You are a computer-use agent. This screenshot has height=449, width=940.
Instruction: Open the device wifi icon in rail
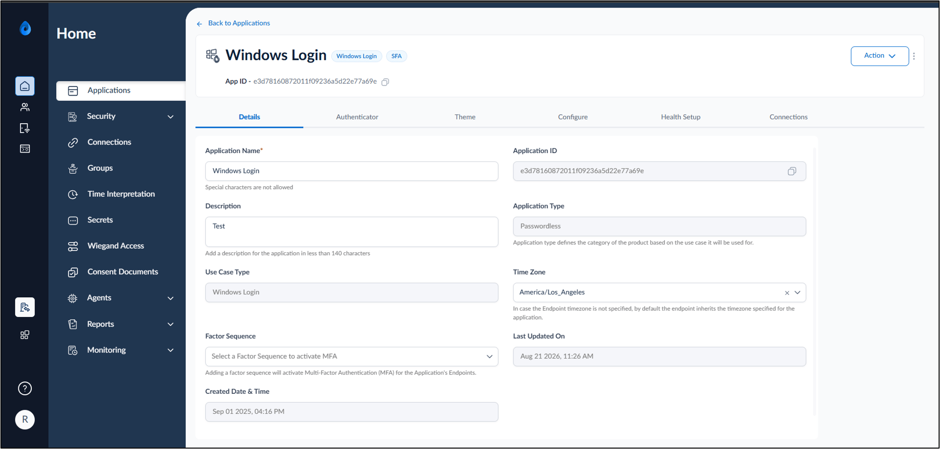tap(25, 128)
